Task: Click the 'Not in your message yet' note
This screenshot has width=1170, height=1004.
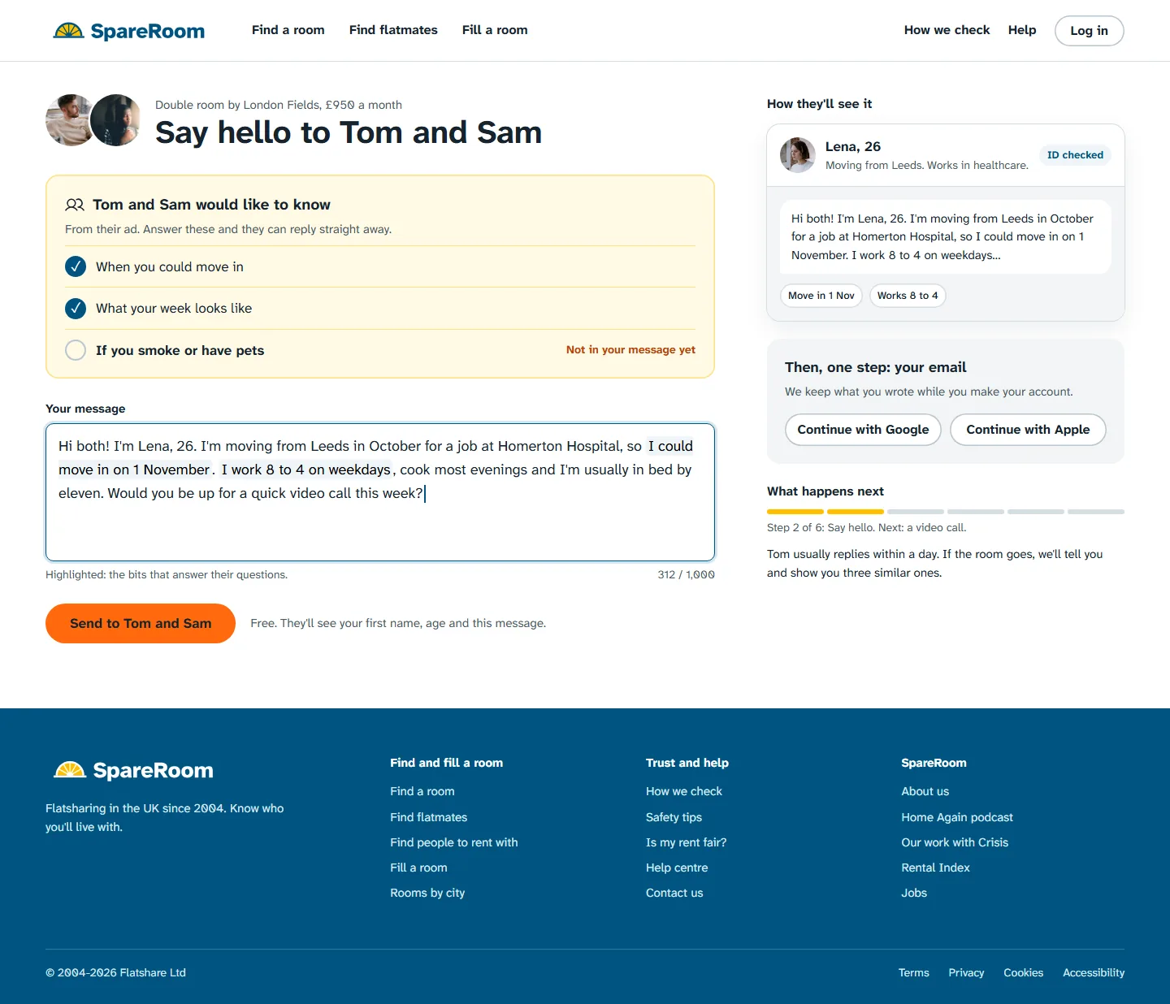Action: (630, 350)
